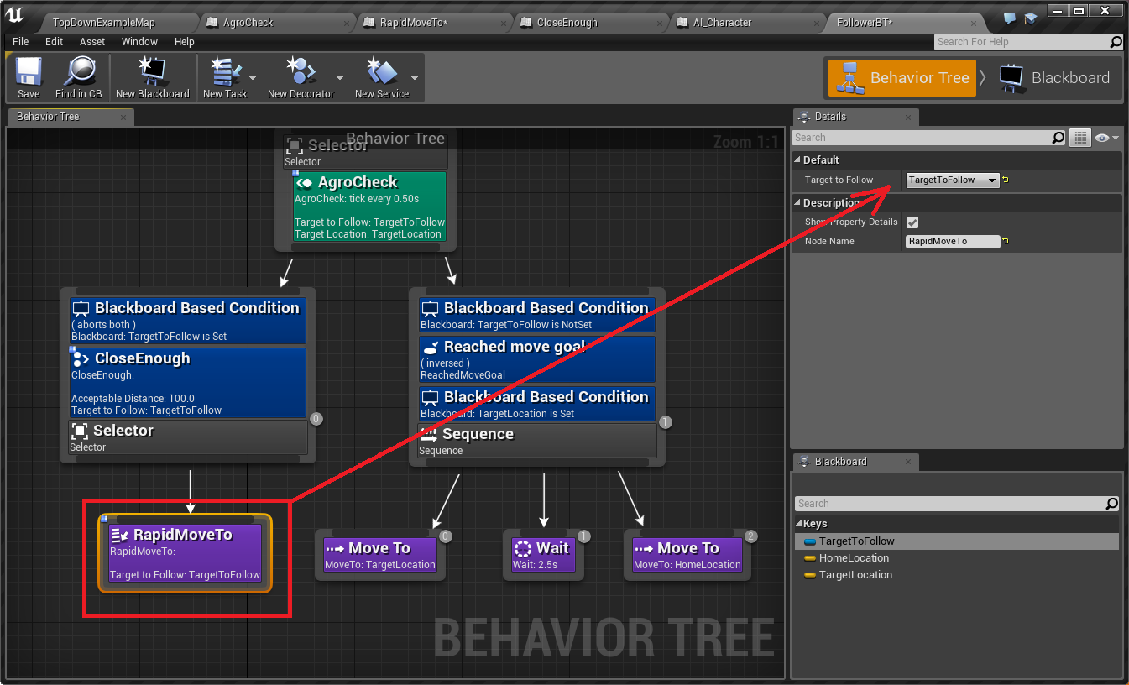
Task: Select the CloseEnough decorator node
Action: 188,383
